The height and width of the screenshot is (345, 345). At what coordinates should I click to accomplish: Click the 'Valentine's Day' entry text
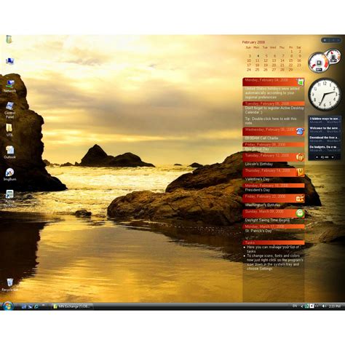coord(257,179)
